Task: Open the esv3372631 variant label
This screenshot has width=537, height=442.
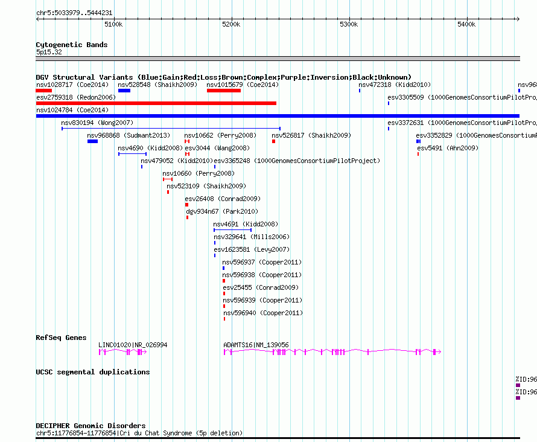Action: tap(462, 123)
